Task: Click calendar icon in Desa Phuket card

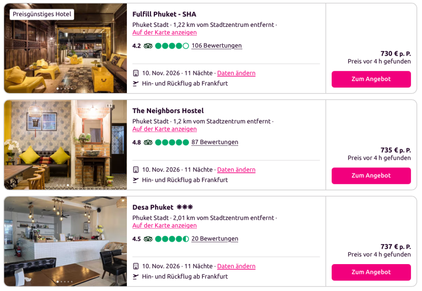Action: coord(136,266)
